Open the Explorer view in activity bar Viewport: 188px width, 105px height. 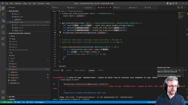click(x=3, y=8)
